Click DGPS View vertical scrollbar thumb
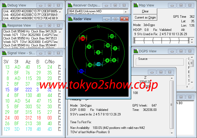Viewport: 197px width, 138px height. pyautogui.click(x=192, y=63)
